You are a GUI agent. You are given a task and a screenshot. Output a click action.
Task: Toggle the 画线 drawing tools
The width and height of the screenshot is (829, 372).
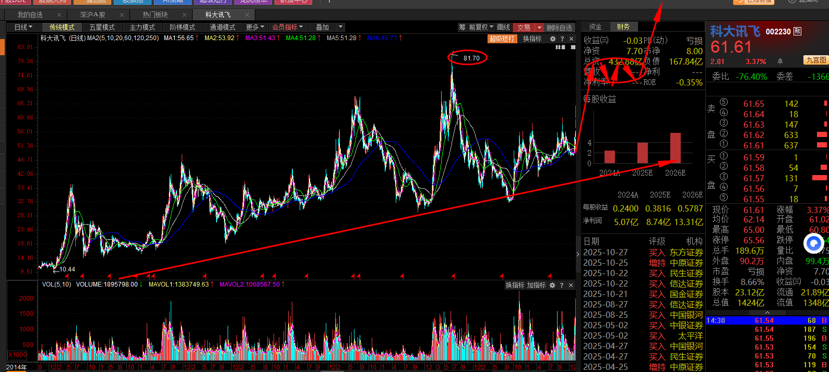point(503,27)
